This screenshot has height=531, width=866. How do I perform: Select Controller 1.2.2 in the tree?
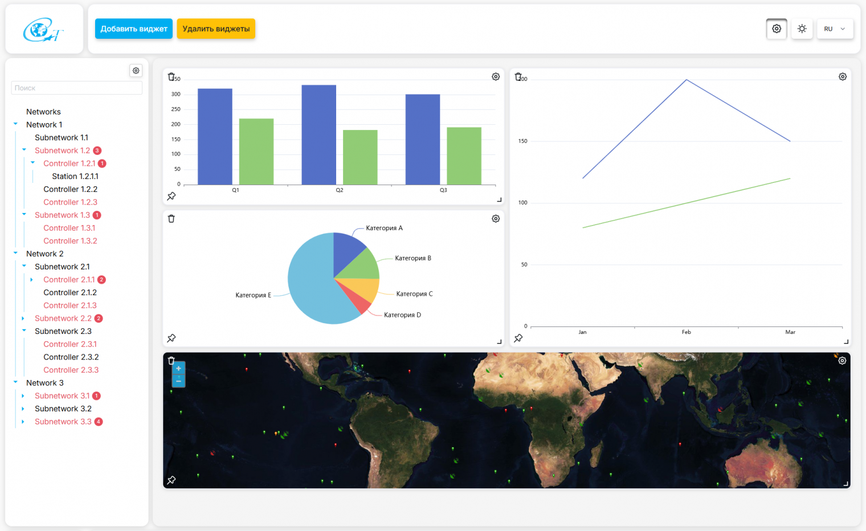70,189
